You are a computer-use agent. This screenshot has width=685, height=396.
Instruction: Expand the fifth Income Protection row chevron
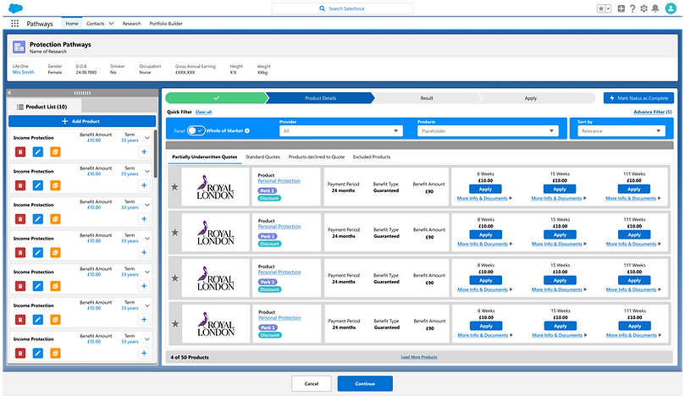[x=147, y=272]
